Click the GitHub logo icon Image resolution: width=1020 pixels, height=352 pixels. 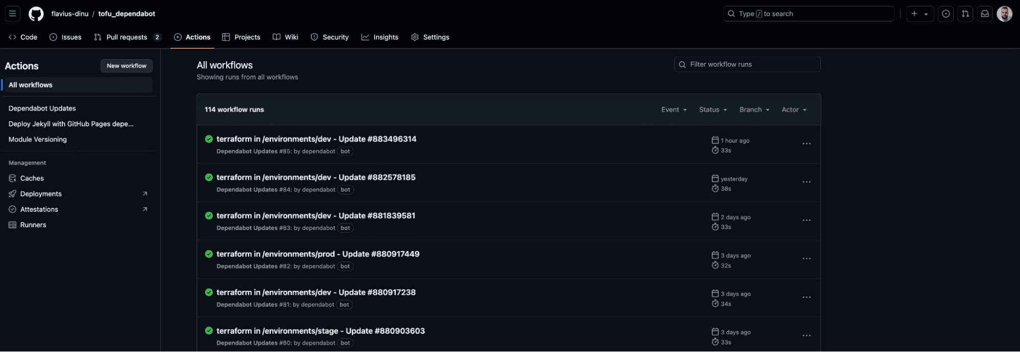(x=36, y=14)
